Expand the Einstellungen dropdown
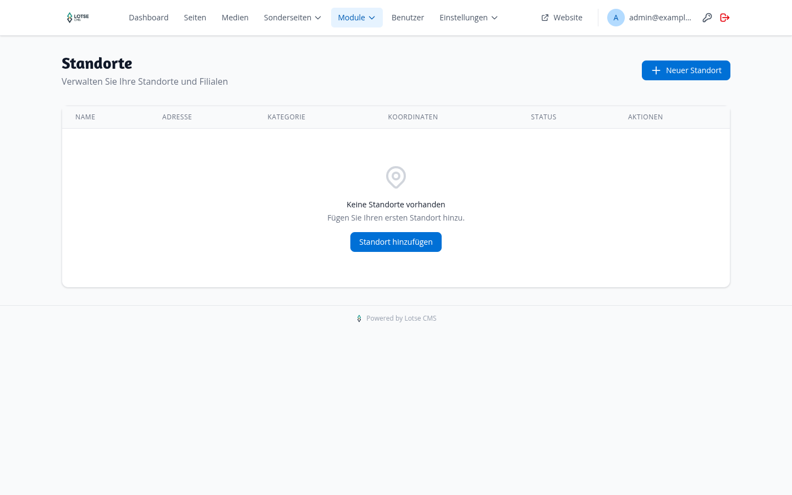The image size is (792, 495). pyautogui.click(x=469, y=18)
